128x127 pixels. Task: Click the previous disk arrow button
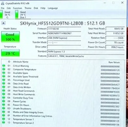tap(4, 23)
